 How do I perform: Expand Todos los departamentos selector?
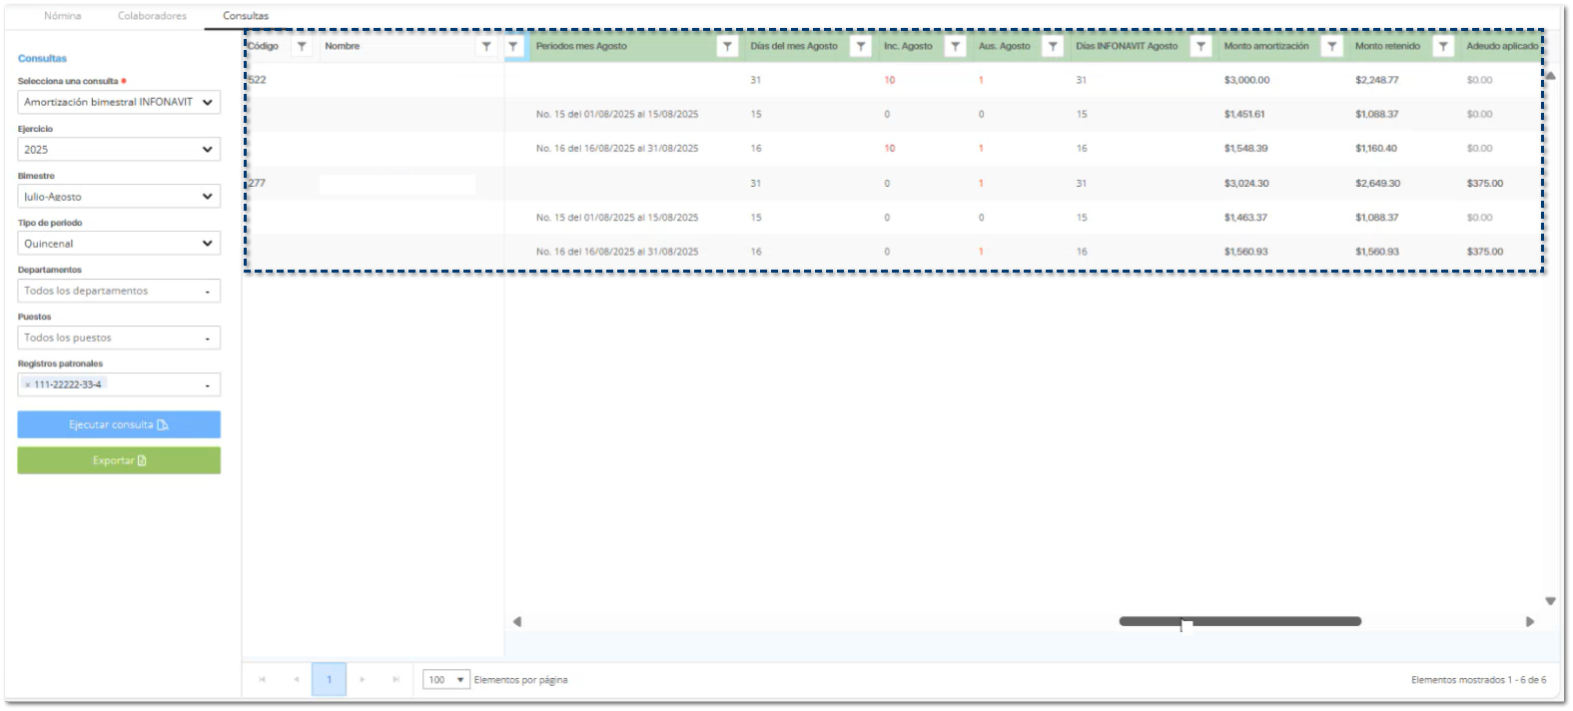(119, 291)
